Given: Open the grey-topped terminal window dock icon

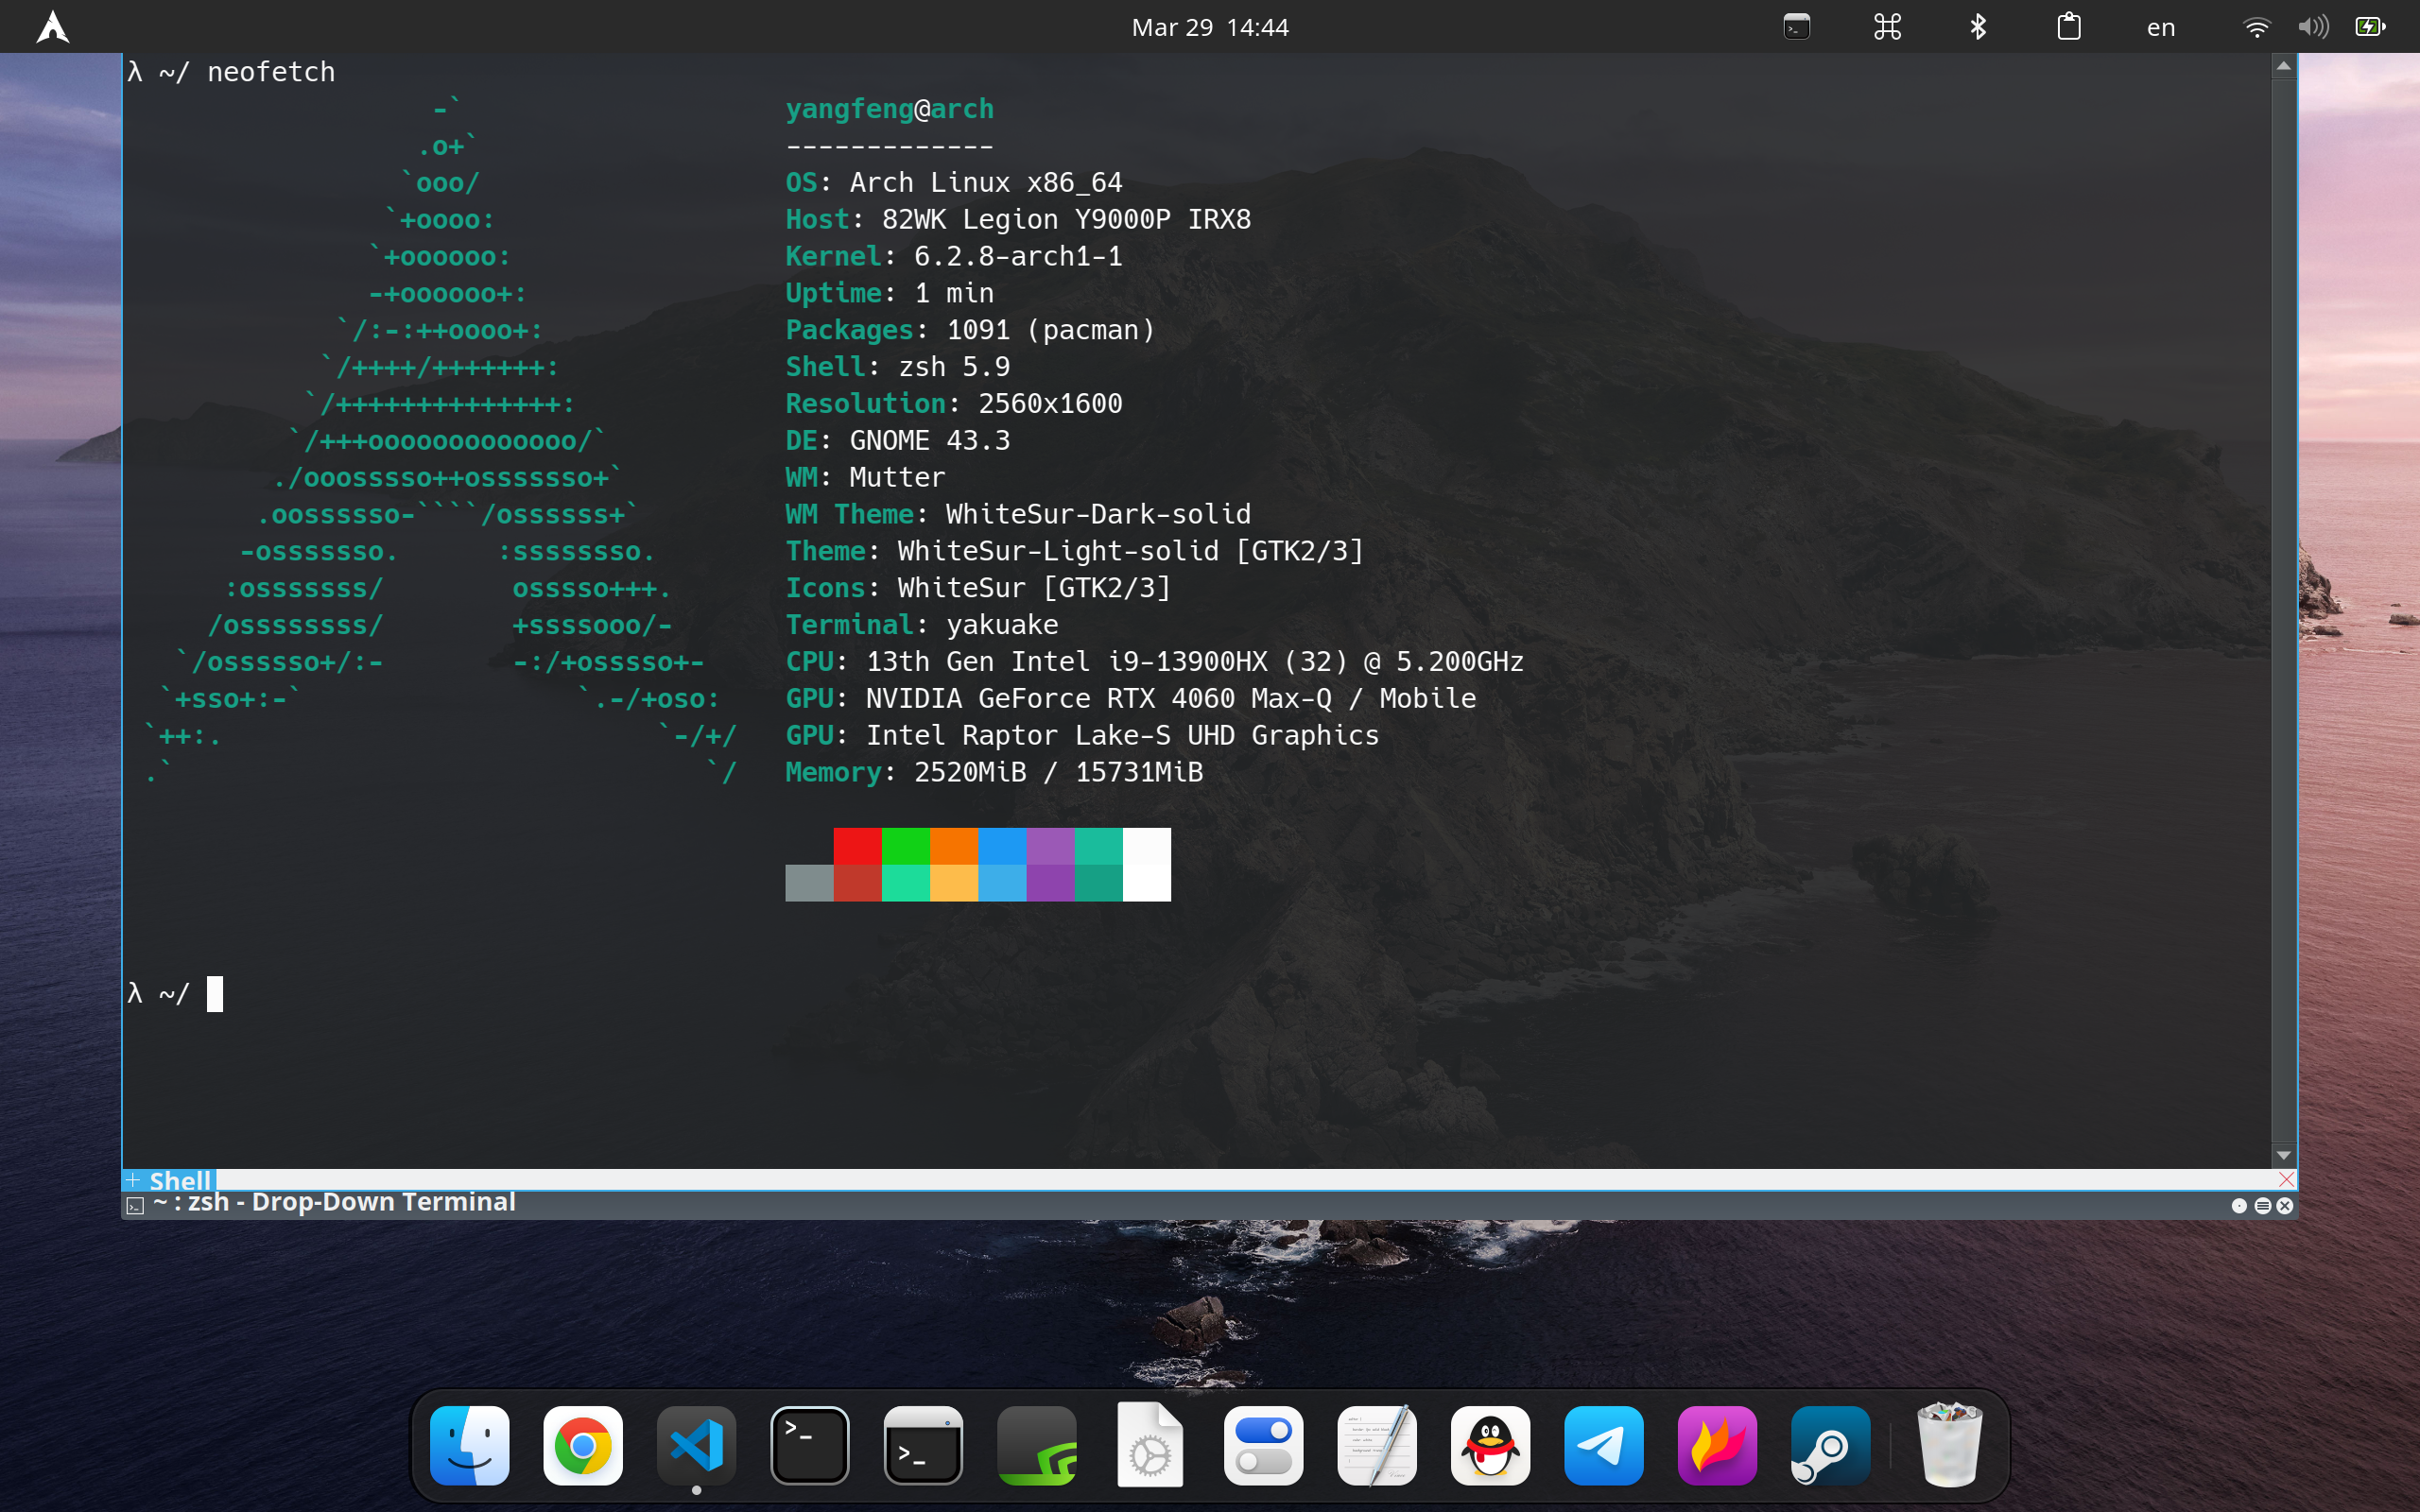Looking at the screenshot, I should coord(923,1445).
